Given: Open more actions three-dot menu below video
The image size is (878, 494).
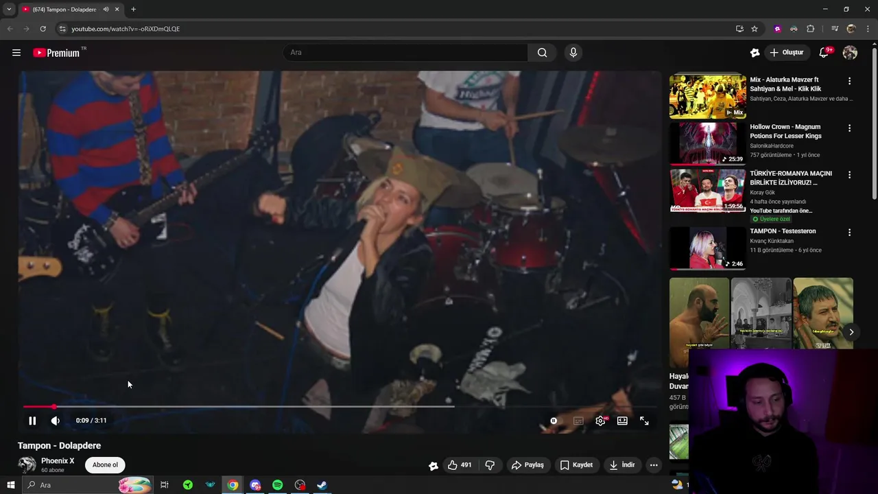Looking at the screenshot, I should 654,465.
